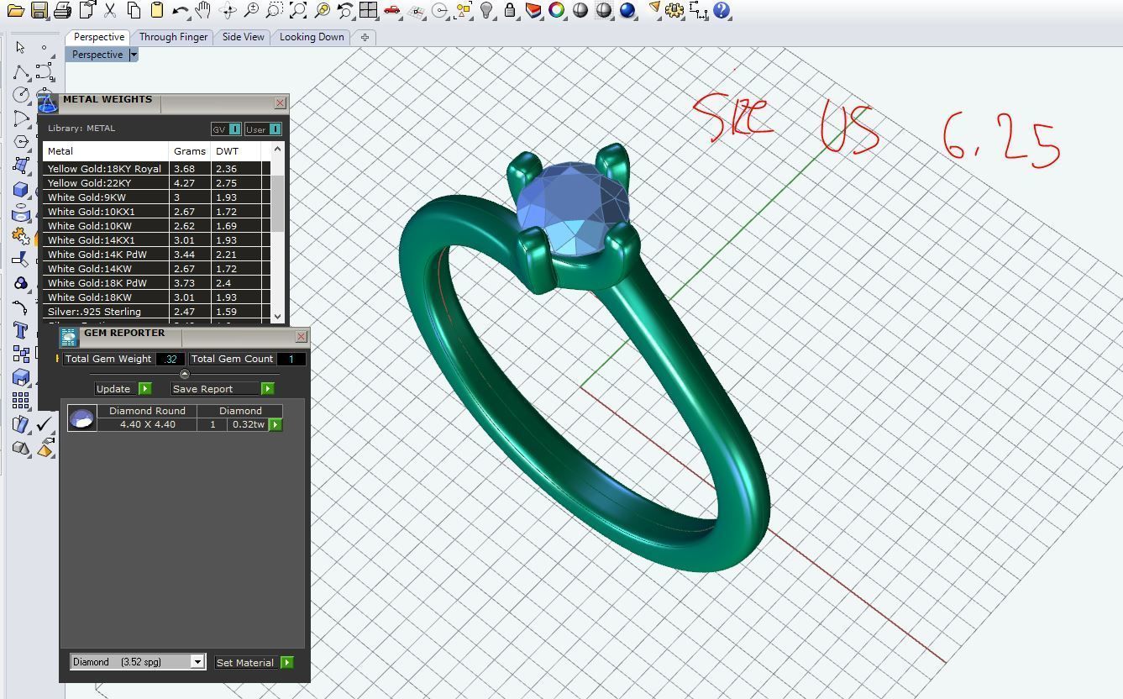
Task: Click the black checkmark tool in the sidebar
Action: pos(45,425)
